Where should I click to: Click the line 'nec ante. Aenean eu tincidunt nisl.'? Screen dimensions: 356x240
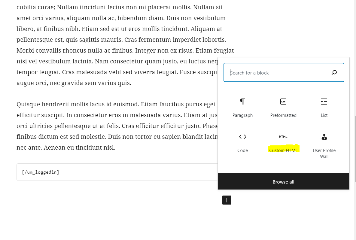coord(66,147)
